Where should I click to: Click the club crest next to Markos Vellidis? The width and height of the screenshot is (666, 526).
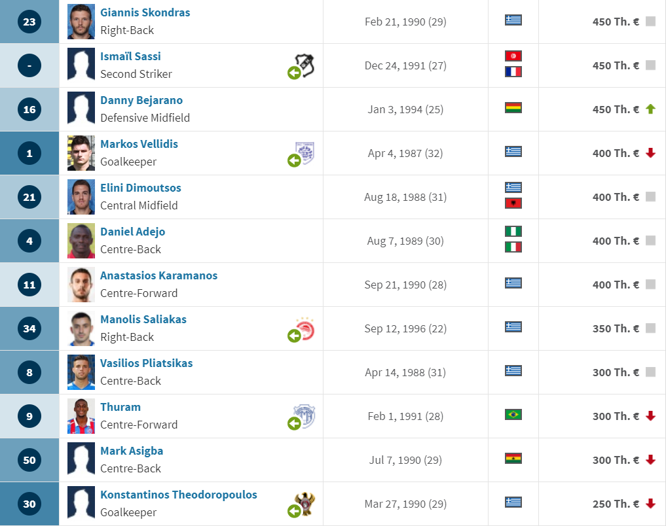305,153
